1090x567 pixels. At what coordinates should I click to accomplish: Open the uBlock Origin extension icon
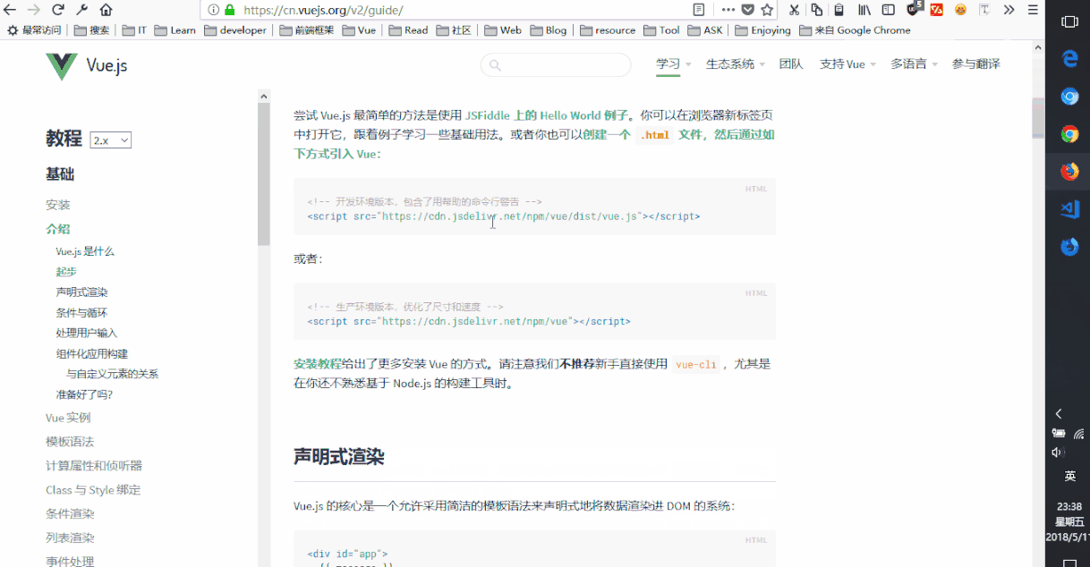tap(912, 11)
